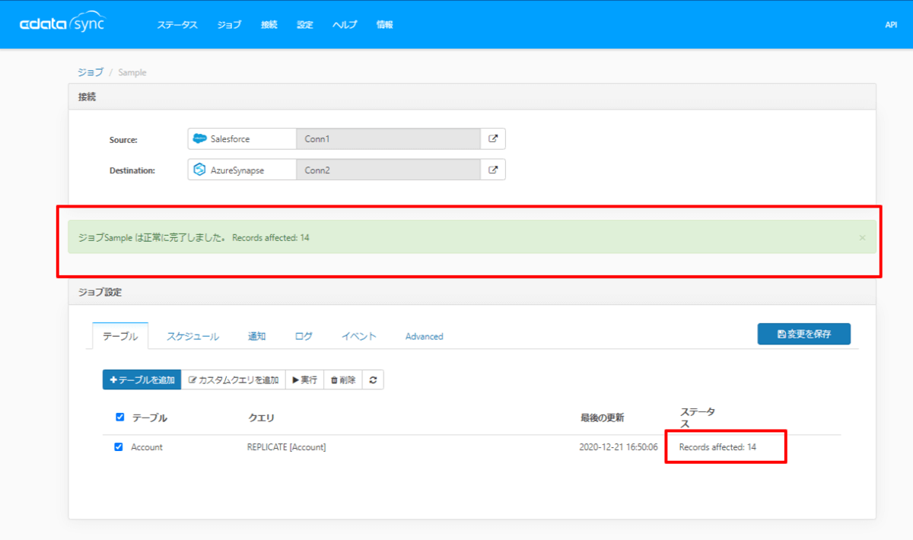This screenshot has height=540, width=913.
Task: Click the API link in header
Action: click(891, 24)
